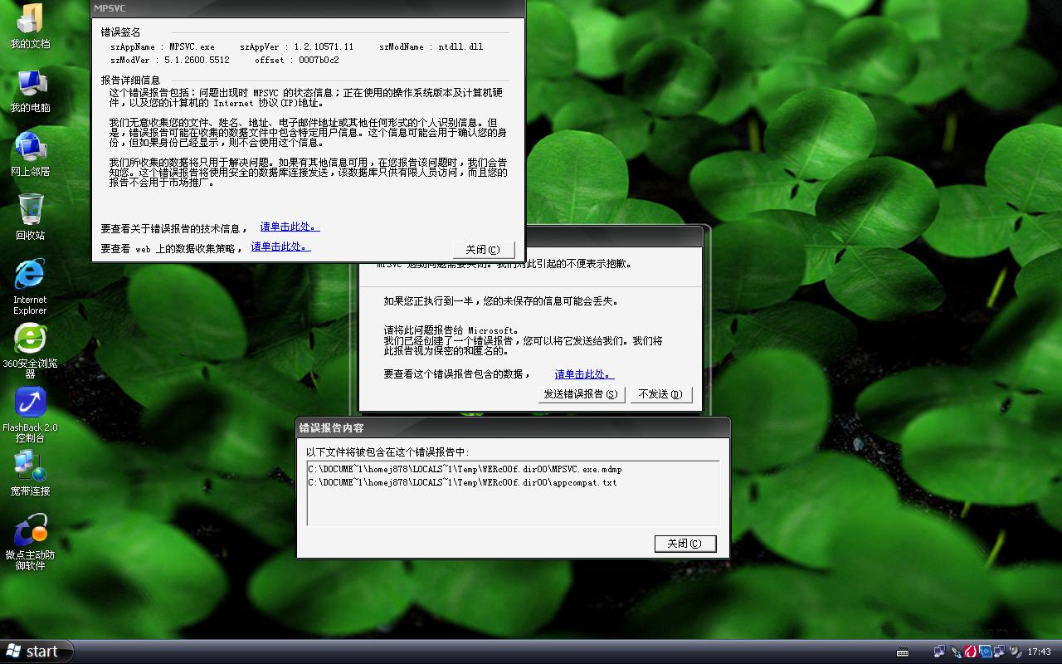Screen dimensions: 1062x664
Task: Click the speaker volume tray icon
Action: click(1015, 652)
